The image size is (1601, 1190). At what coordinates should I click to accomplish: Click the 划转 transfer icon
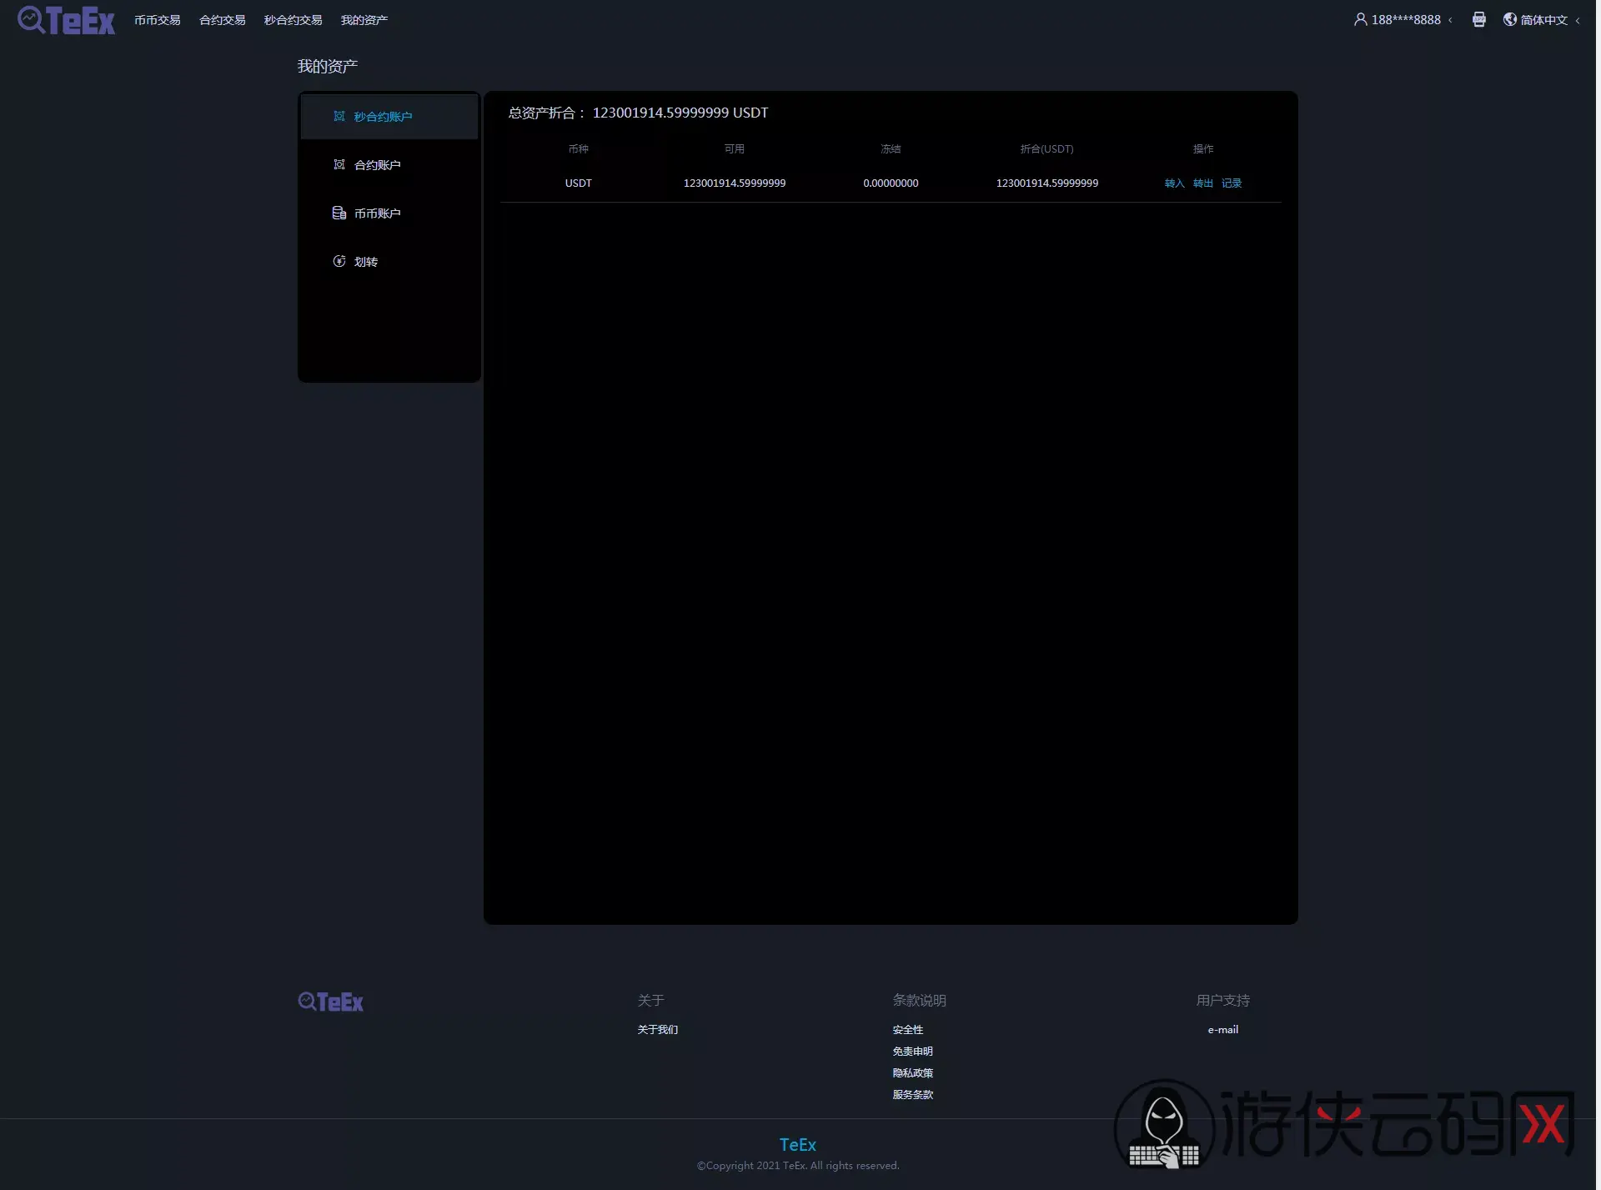(340, 262)
